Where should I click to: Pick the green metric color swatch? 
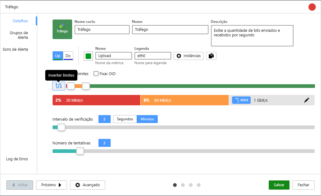pyautogui.click(x=88, y=56)
